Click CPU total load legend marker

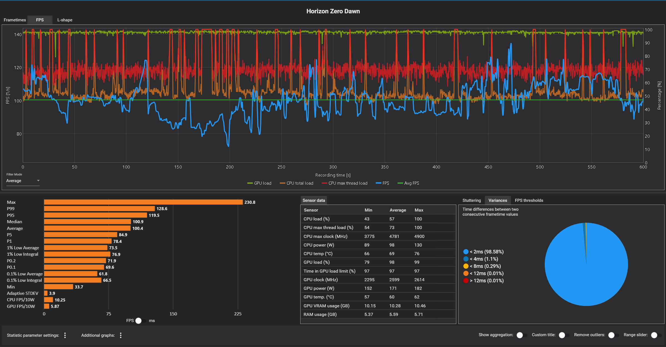pos(282,183)
